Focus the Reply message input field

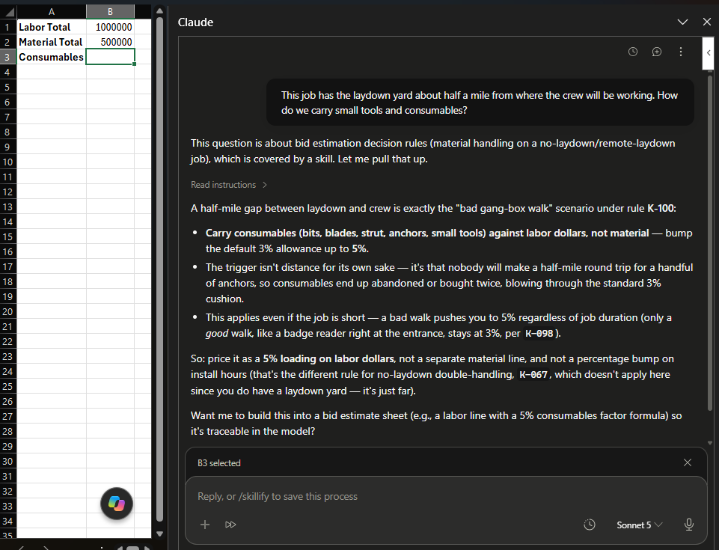point(444,496)
